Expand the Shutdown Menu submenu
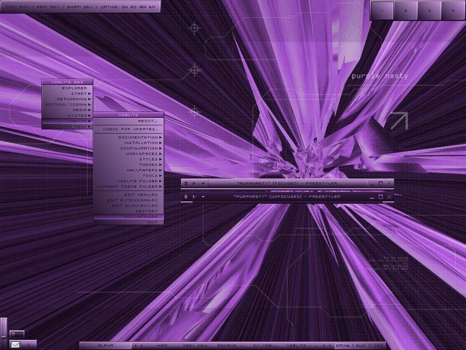This screenshot has height=350, width=466. 67,127
